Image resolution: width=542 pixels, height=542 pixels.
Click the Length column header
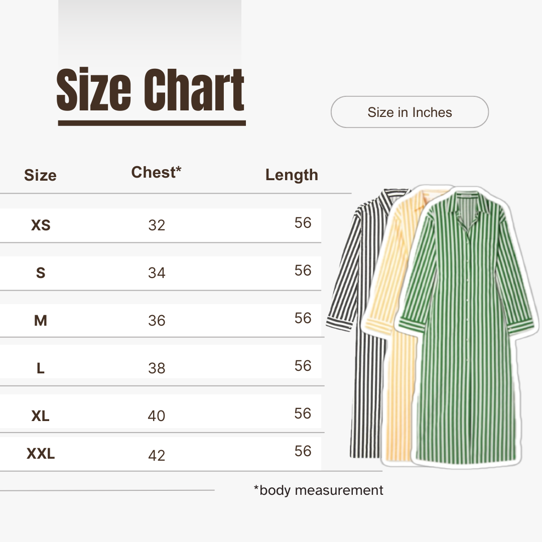[x=292, y=175]
